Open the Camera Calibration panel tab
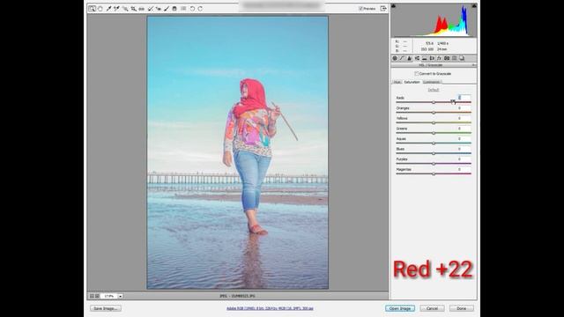This screenshot has height=317, width=564. pos(447,58)
